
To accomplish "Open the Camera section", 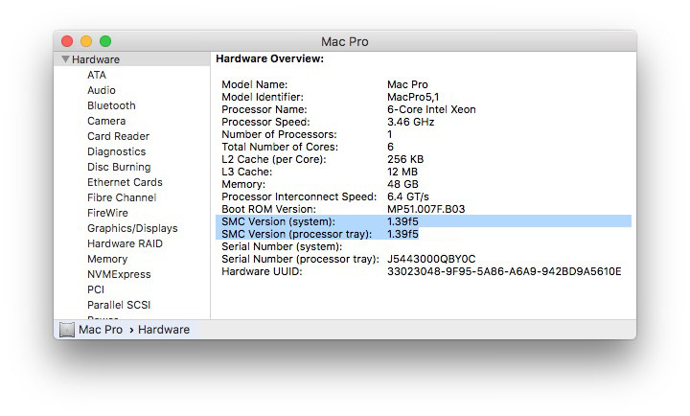I will 106,121.
